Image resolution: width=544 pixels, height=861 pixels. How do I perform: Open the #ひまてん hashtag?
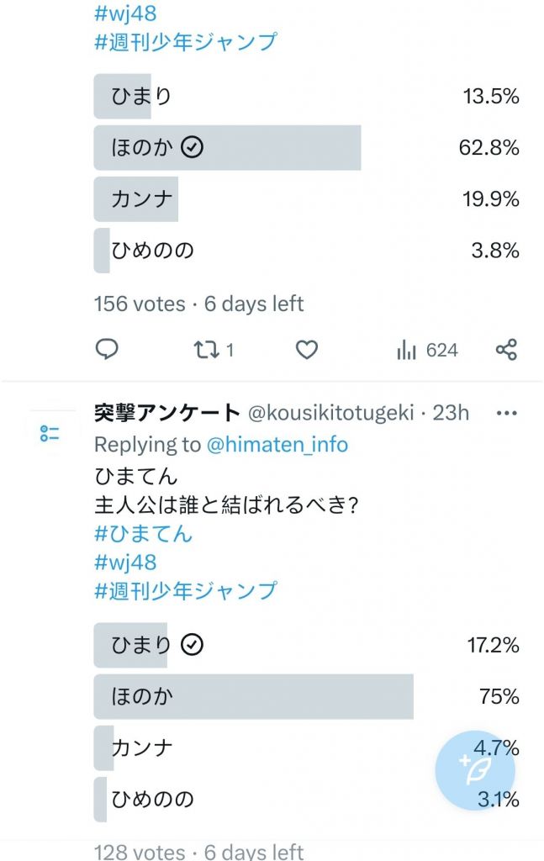(x=143, y=534)
